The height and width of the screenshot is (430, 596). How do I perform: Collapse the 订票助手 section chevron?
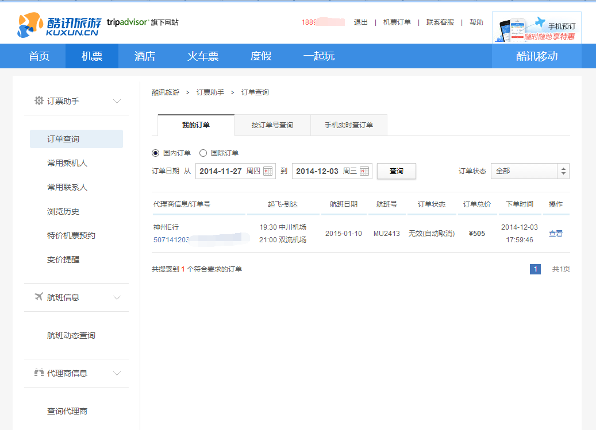(117, 101)
